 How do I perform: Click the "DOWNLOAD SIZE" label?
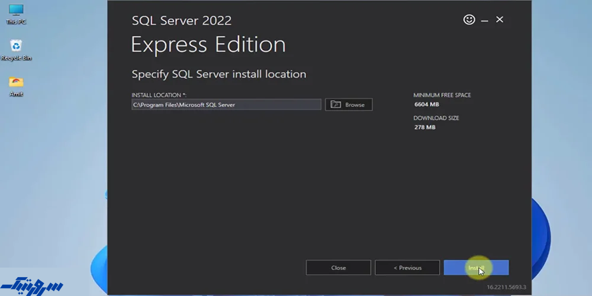(x=436, y=118)
